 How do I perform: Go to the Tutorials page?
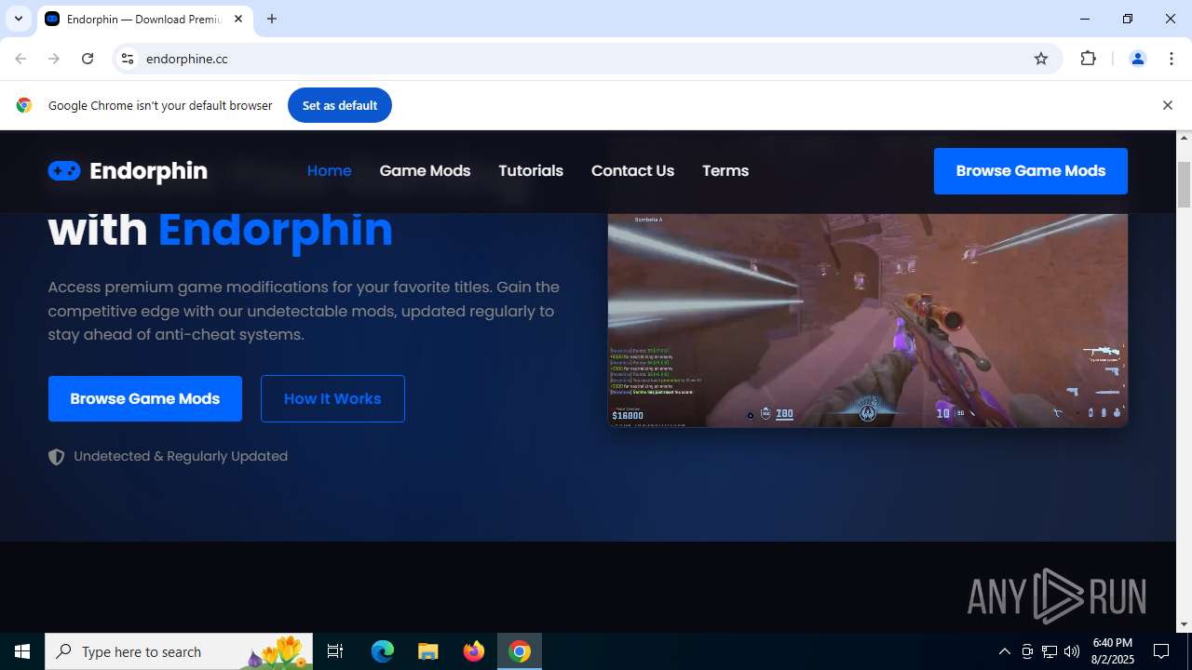point(531,171)
